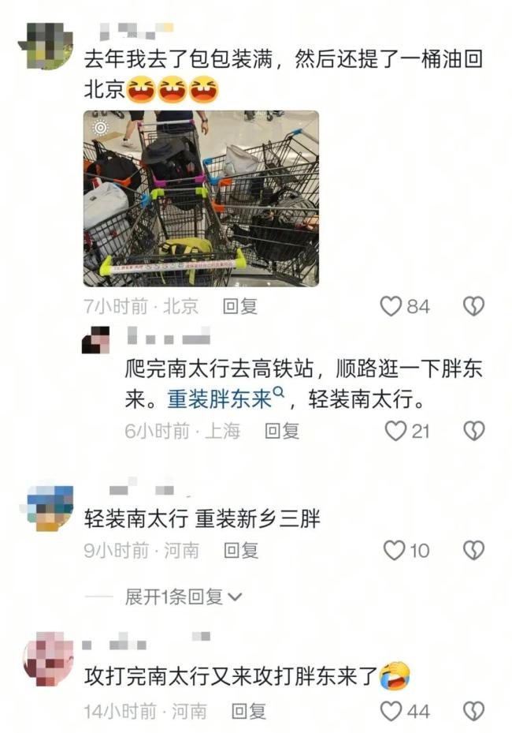Open the shopping carts photo

pyautogui.click(x=201, y=198)
